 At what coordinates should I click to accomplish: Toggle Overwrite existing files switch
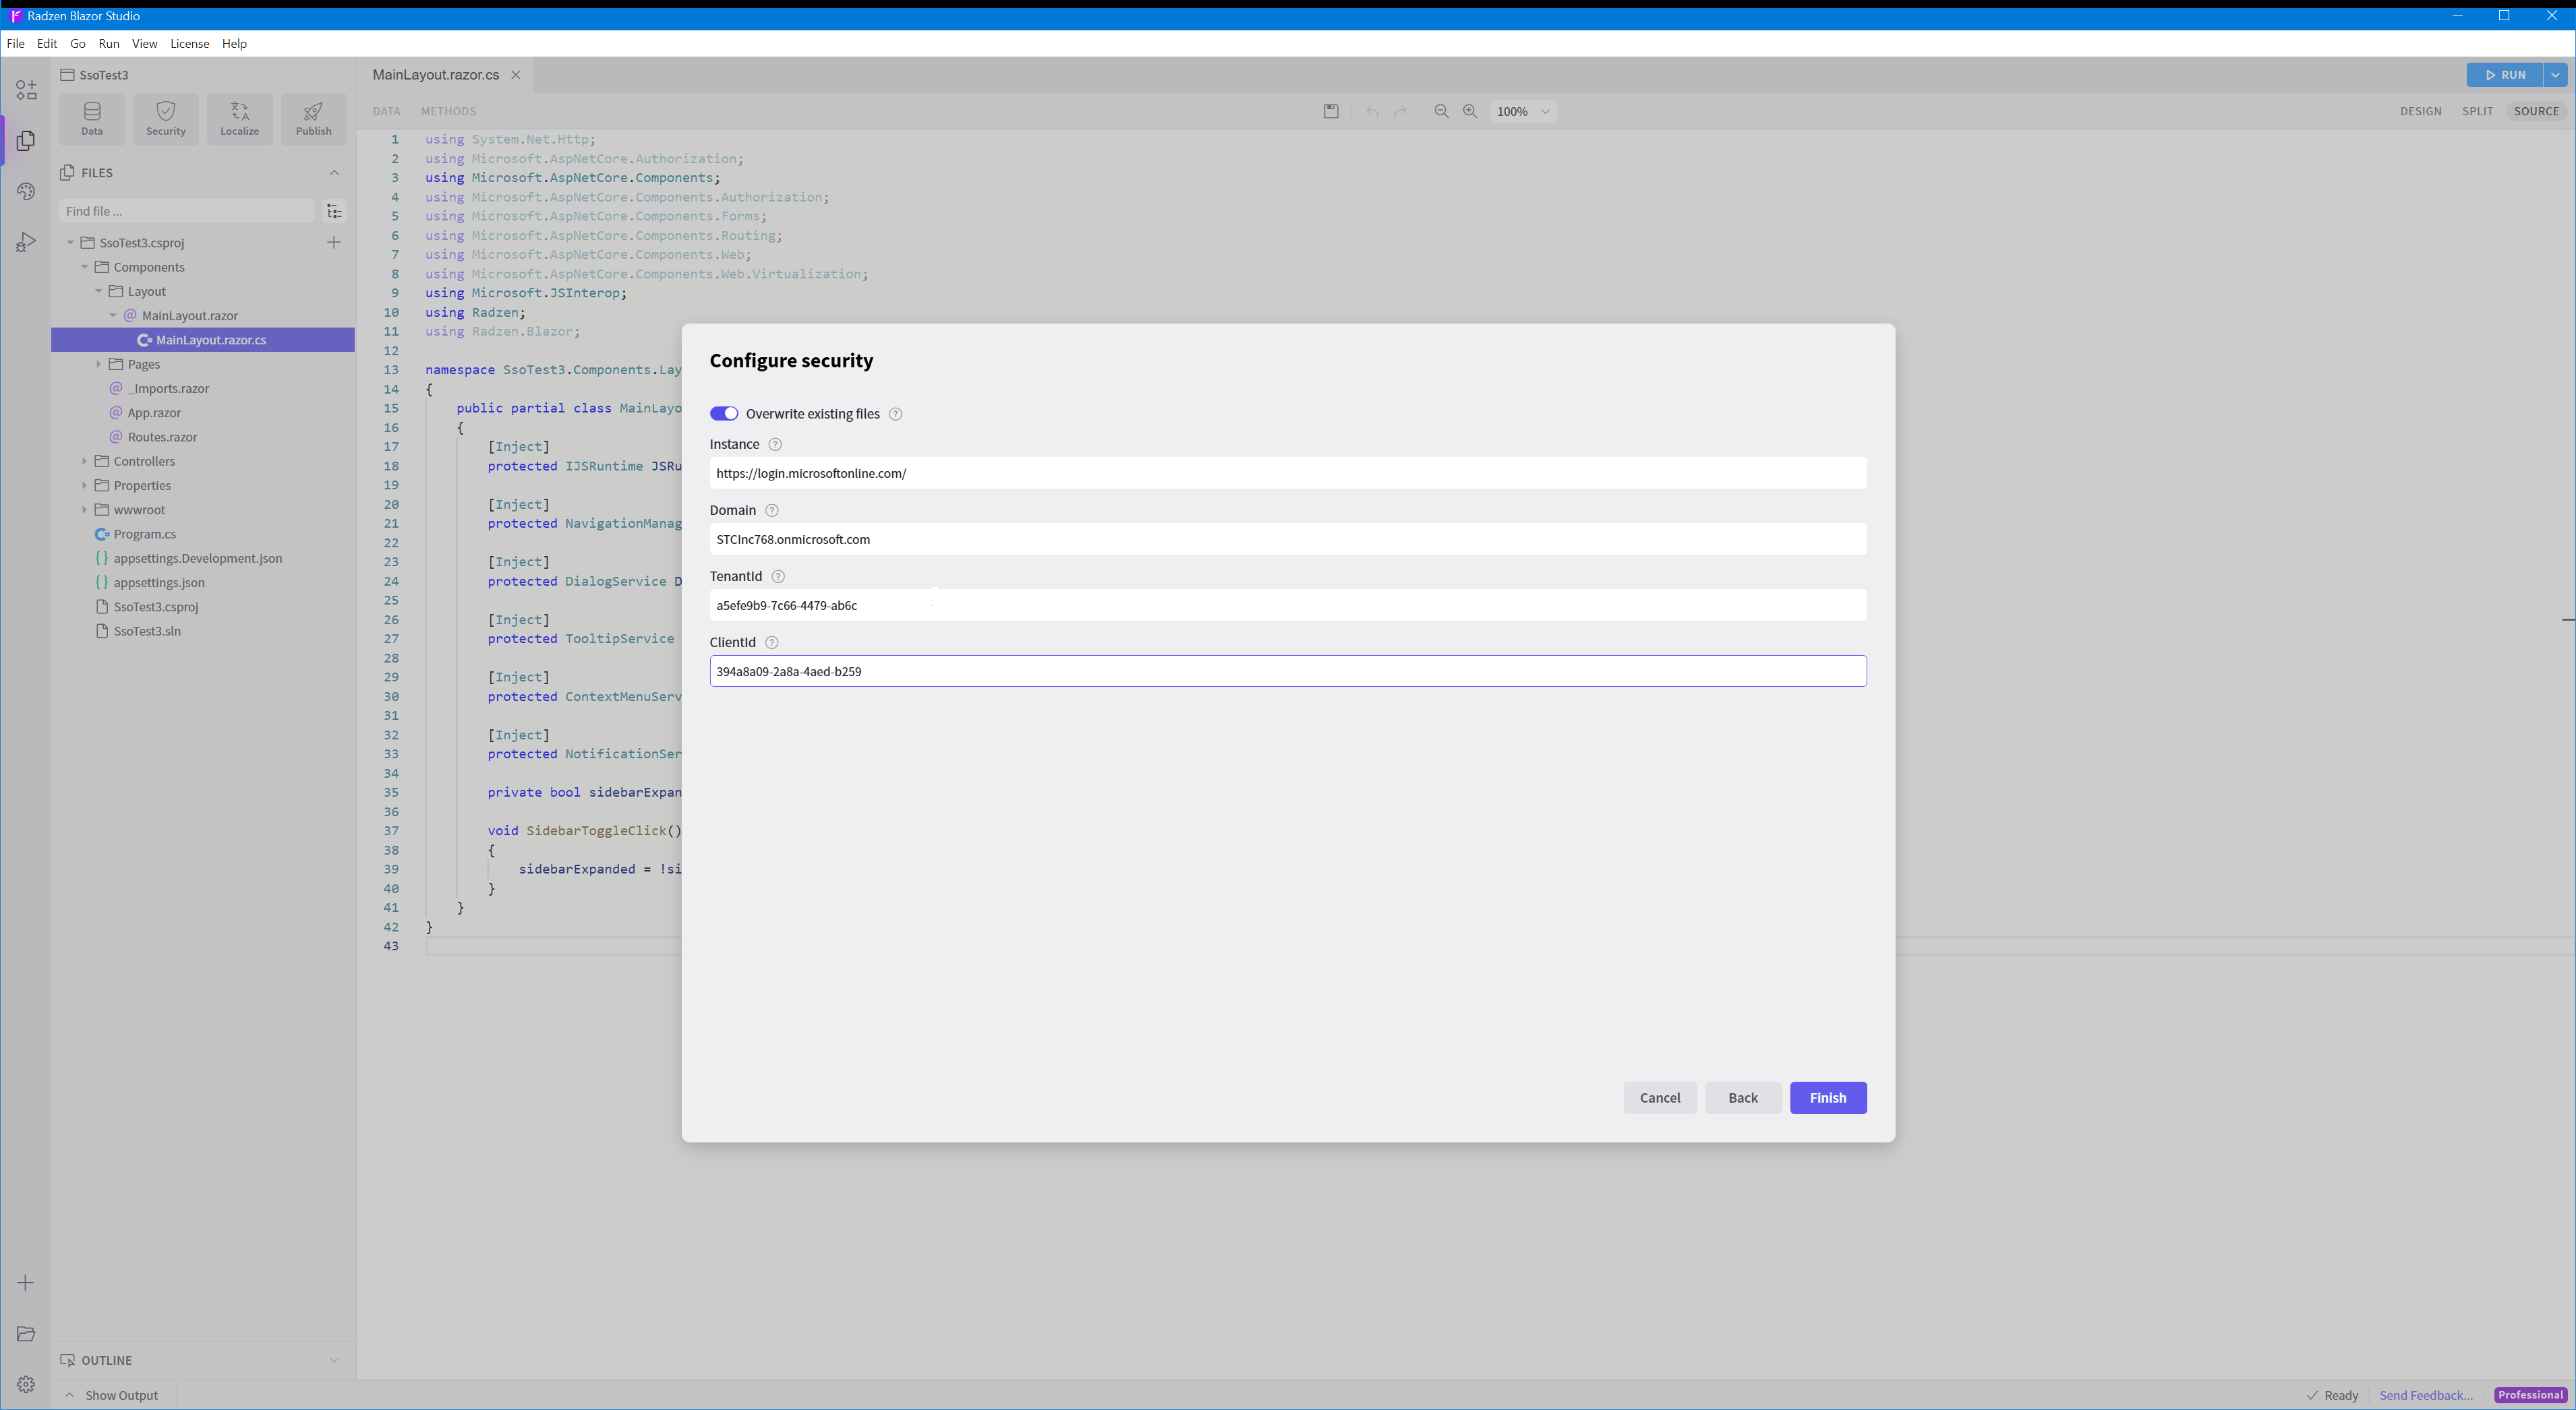[x=724, y=414]
